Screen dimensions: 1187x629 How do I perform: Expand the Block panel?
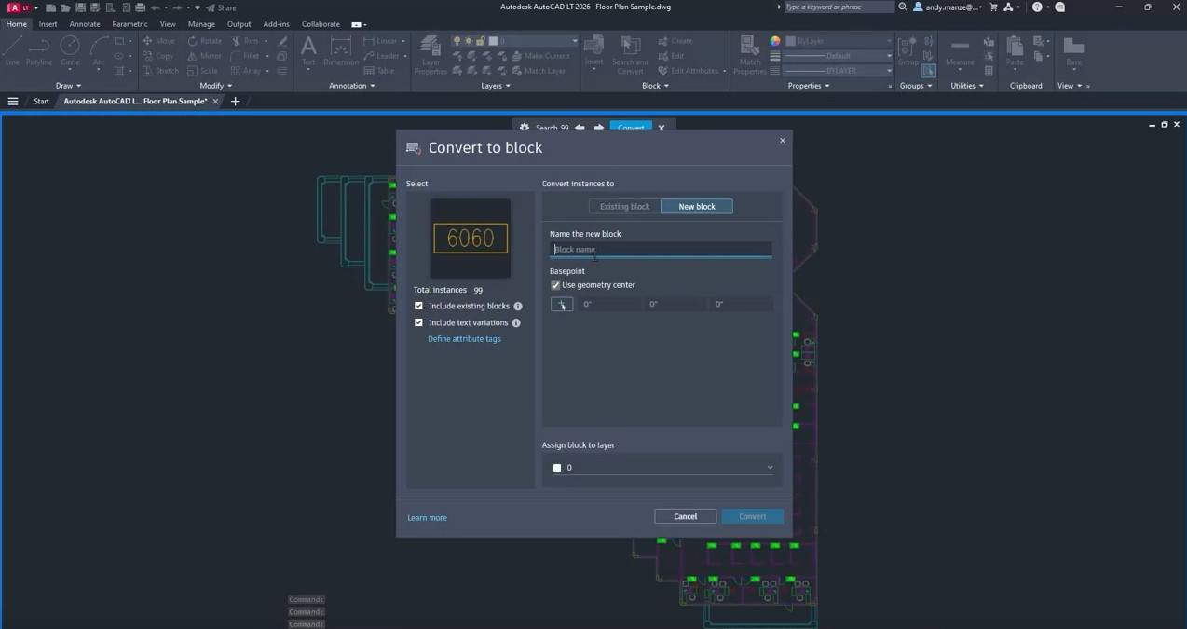click(x=655, y=86)
